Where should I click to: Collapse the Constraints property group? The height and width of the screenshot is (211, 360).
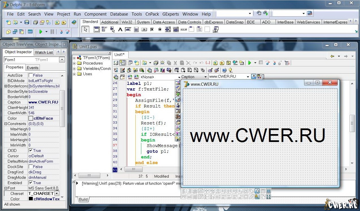[6, 124]
